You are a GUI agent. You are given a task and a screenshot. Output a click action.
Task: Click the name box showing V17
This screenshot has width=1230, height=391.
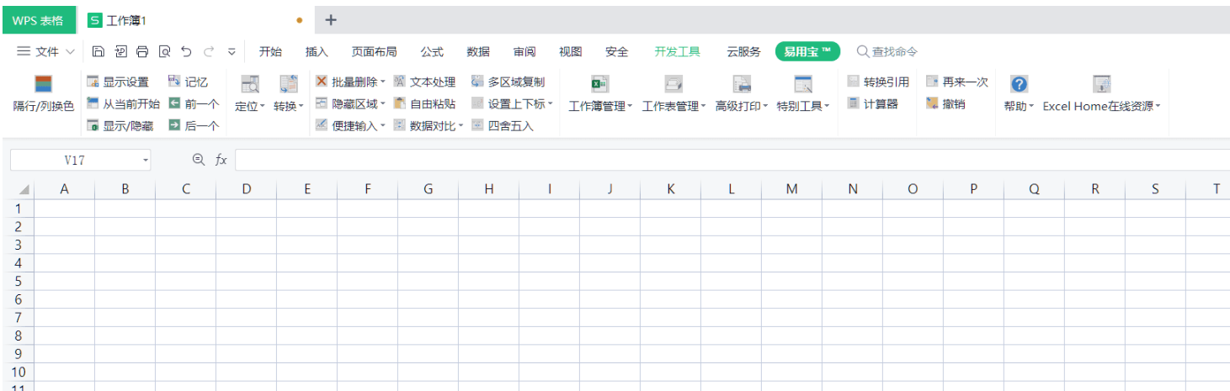74,160
